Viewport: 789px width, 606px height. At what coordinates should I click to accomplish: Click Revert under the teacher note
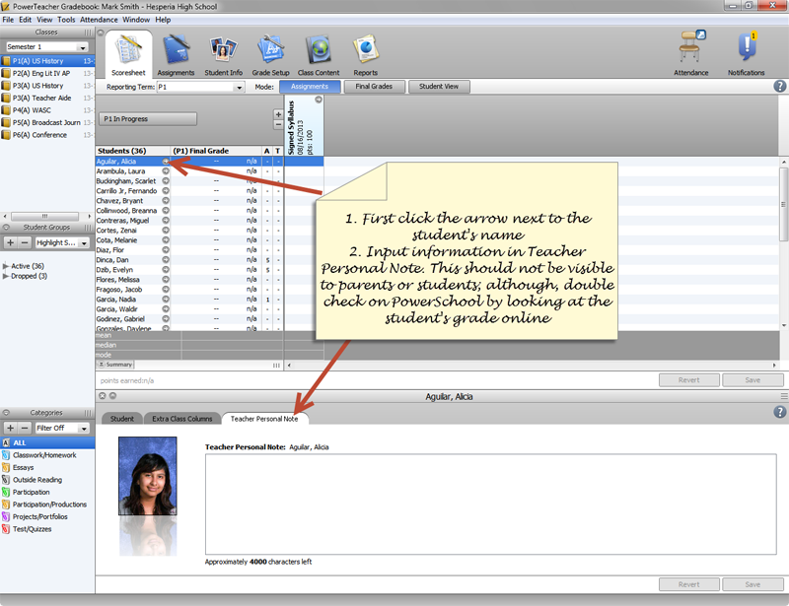[x=688, y=584]
